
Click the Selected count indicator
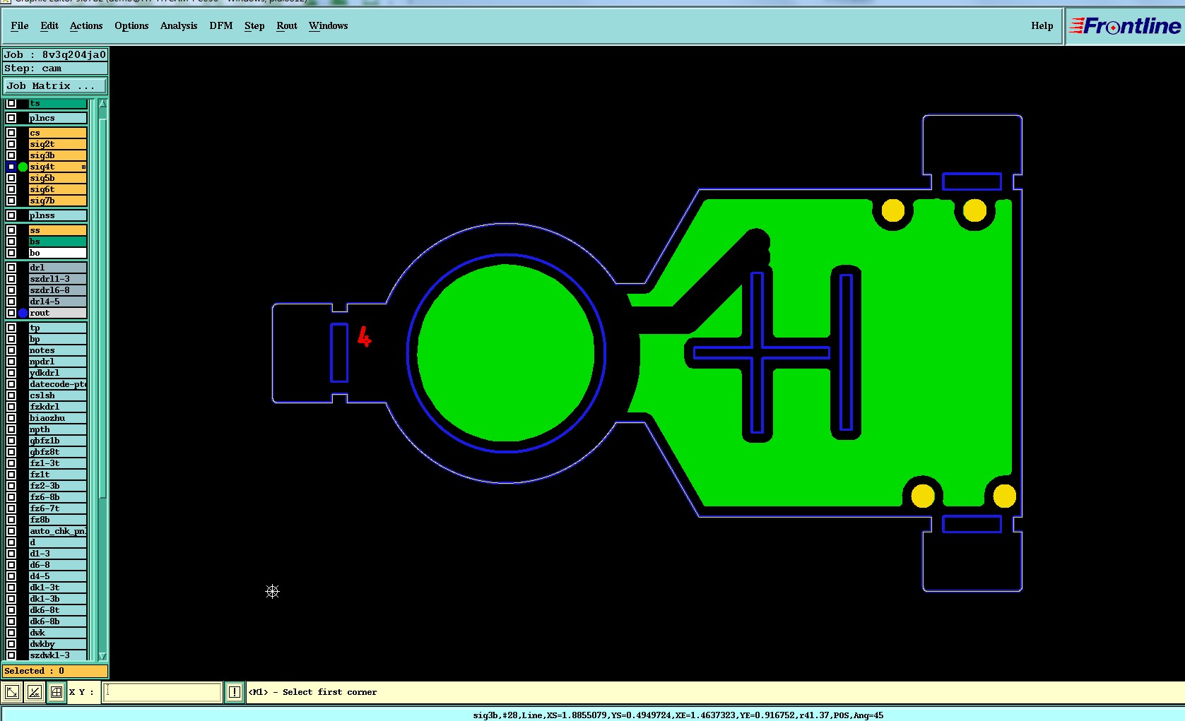point(55,671)
